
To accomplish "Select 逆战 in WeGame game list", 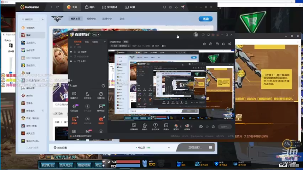I will tap(32, 35).
